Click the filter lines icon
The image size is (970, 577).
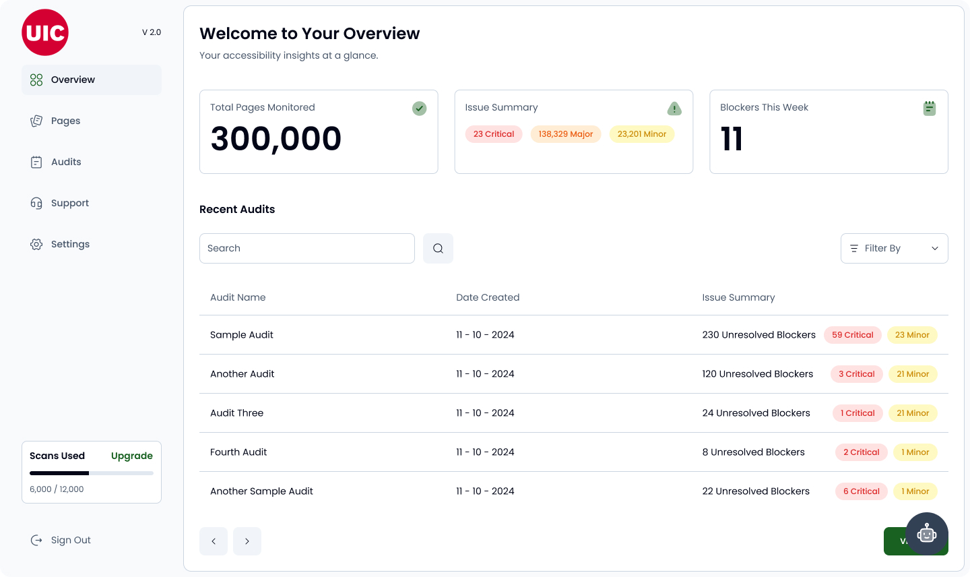pyautogui.click(x=854, y=248)
